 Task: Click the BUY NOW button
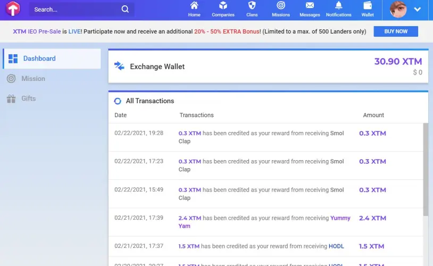396,31
